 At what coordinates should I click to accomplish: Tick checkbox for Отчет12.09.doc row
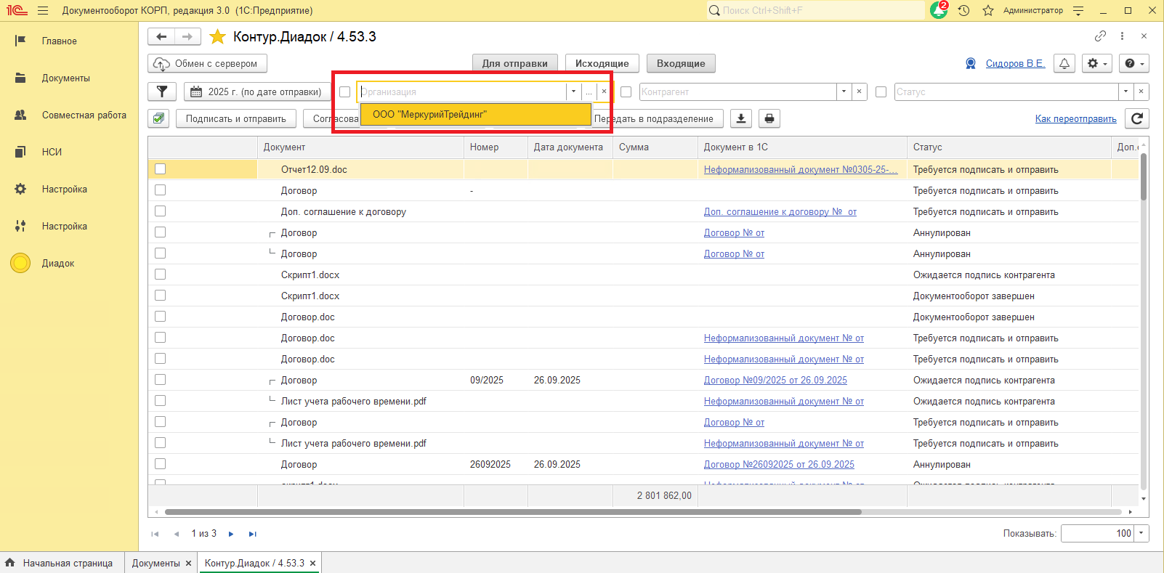pyautogui.click(x=161, y=169)
